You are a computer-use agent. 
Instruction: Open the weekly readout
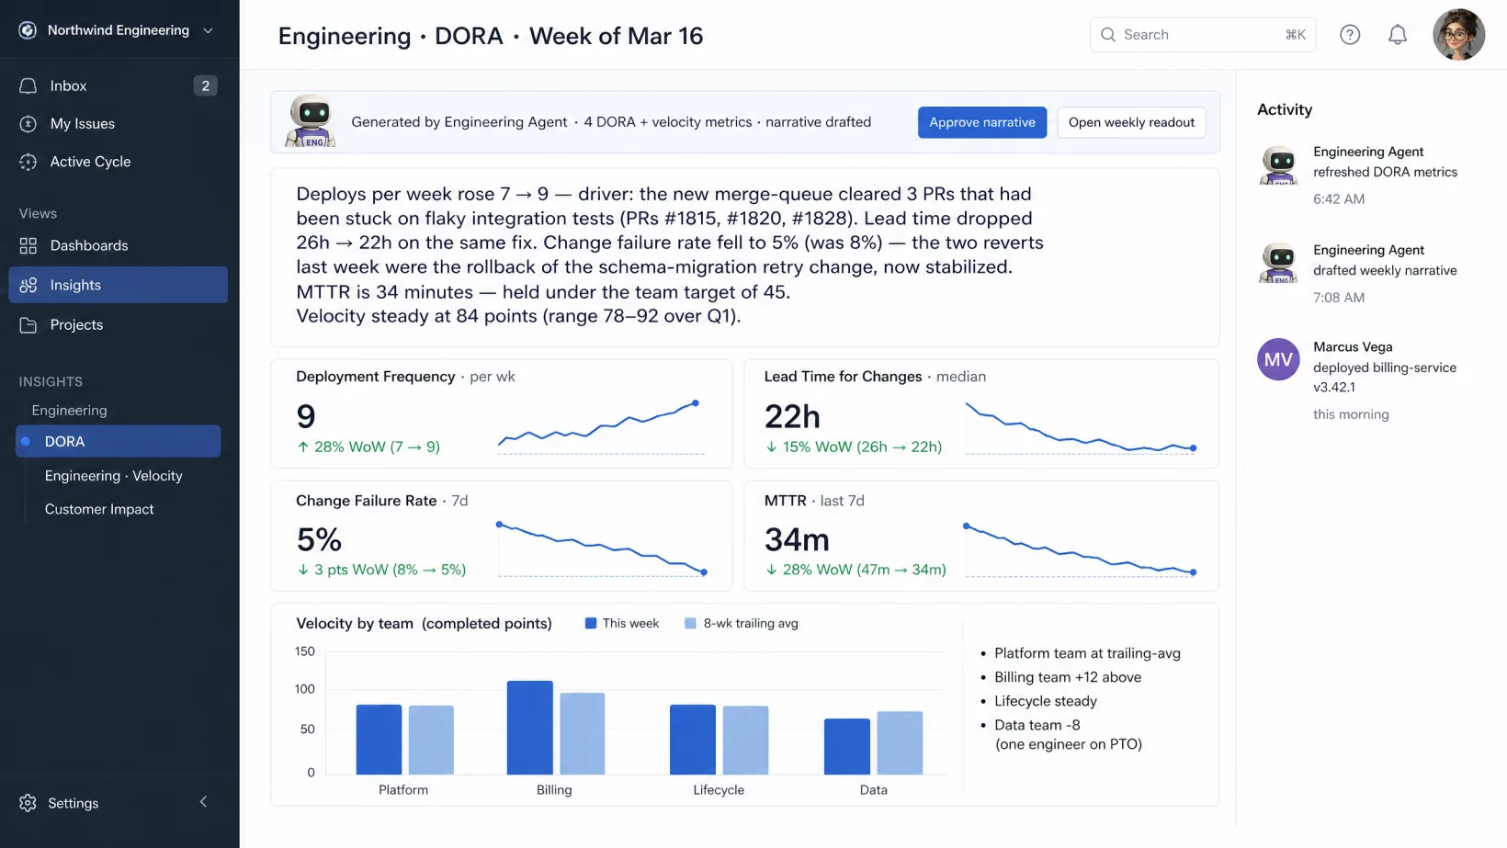click(x=1131, y=122)
